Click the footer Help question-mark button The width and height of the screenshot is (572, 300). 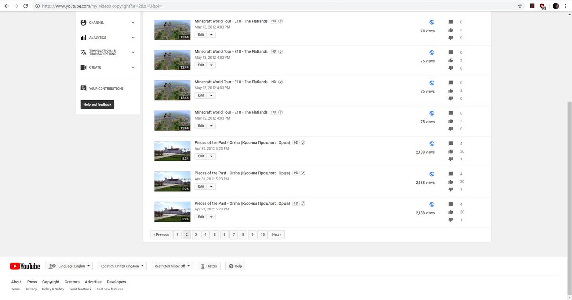(235, 266)
